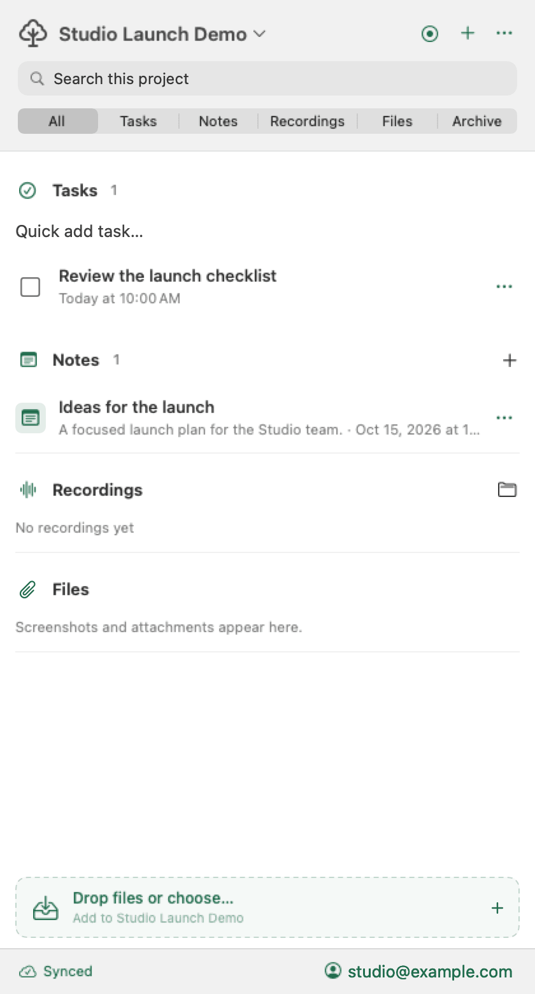Click the Notes section heading
Screen dimensions: 535x994
76,360
